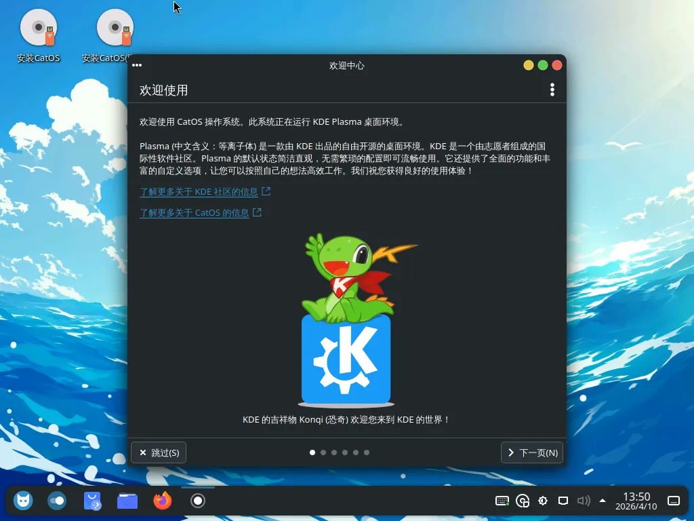Click the 欢迎使用 page heading
Screen dimensions: 694x521
pyautogui.click(x=164, y=90)
